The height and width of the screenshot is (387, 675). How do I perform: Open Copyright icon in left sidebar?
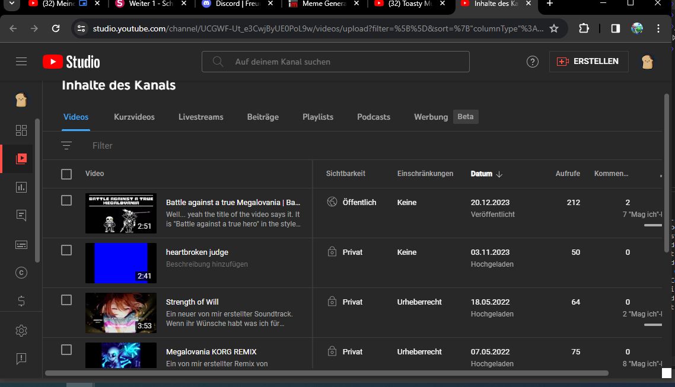(x=21, y=273)
